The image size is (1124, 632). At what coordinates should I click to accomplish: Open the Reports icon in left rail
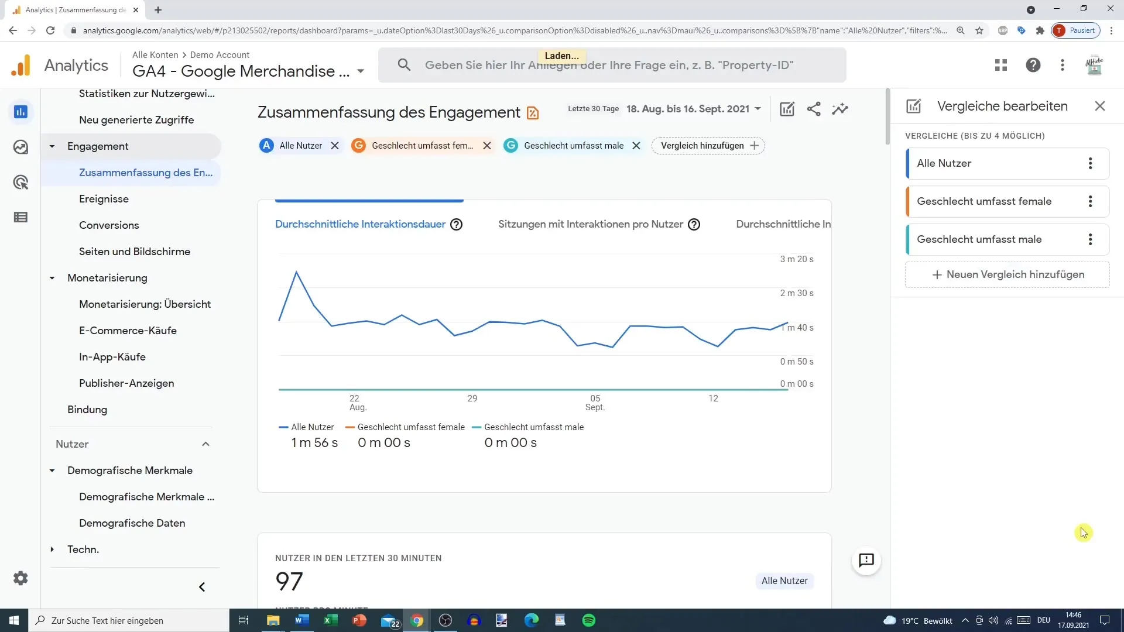pyautogui.click(x=20, y=112)
